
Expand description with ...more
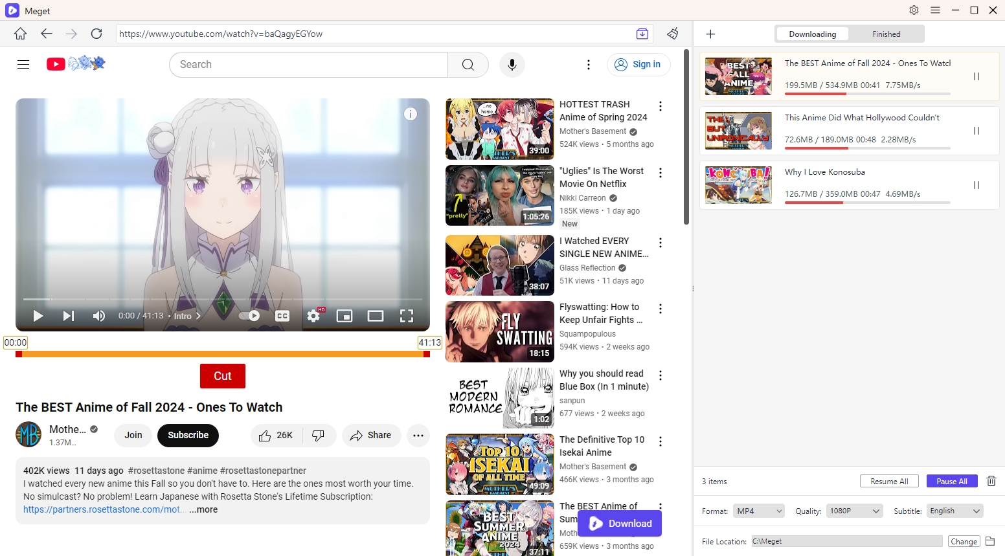click(203, 509)
